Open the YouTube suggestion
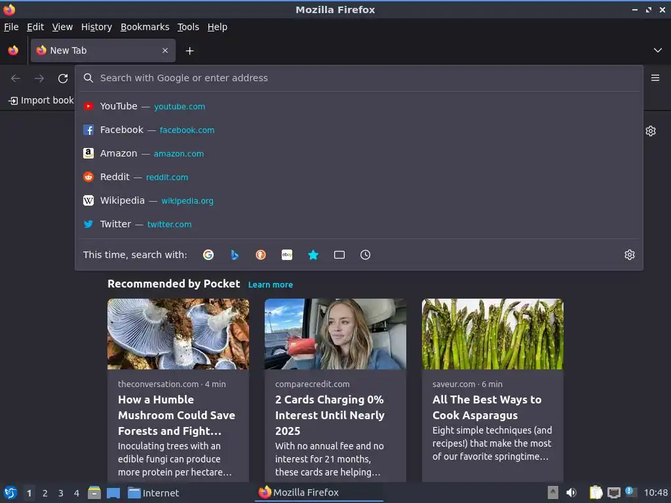 (359, 106)
